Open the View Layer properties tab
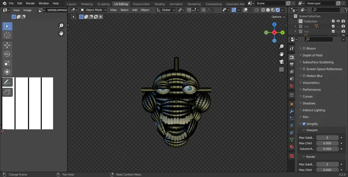348x177 pixels. (292, 71)
